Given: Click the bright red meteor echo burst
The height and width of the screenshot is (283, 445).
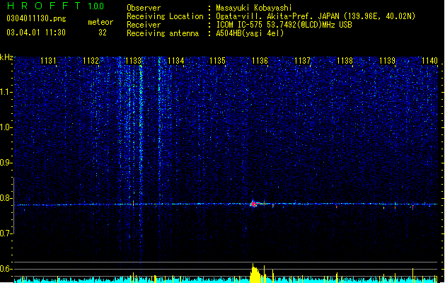Looking at the screenshot, I should [x=253, y=204].
